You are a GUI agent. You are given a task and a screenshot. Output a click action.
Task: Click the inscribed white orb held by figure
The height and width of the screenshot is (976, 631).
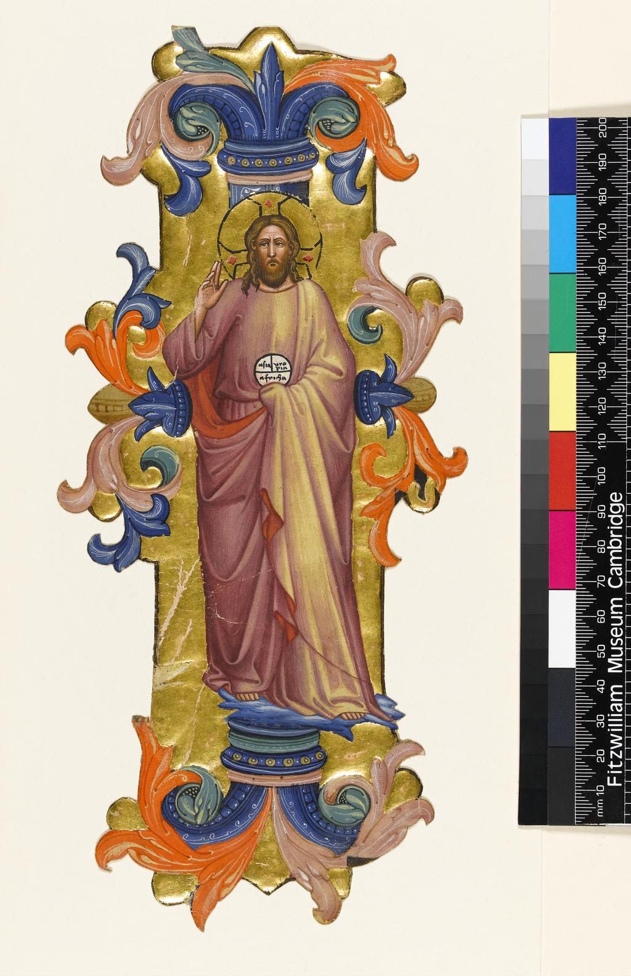pyautogui.click(x=272, y=369)
